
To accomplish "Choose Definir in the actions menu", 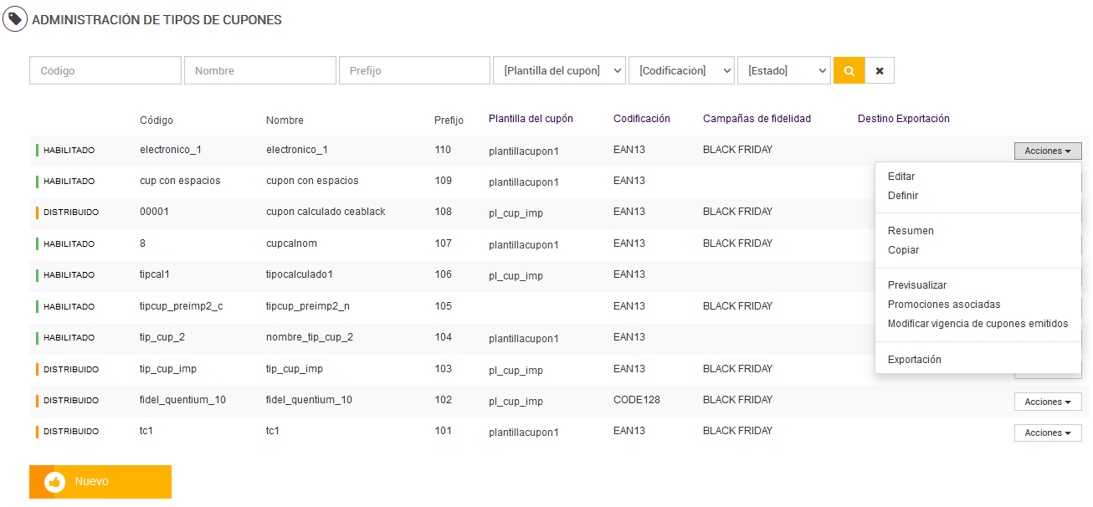I will click(903, 196).
